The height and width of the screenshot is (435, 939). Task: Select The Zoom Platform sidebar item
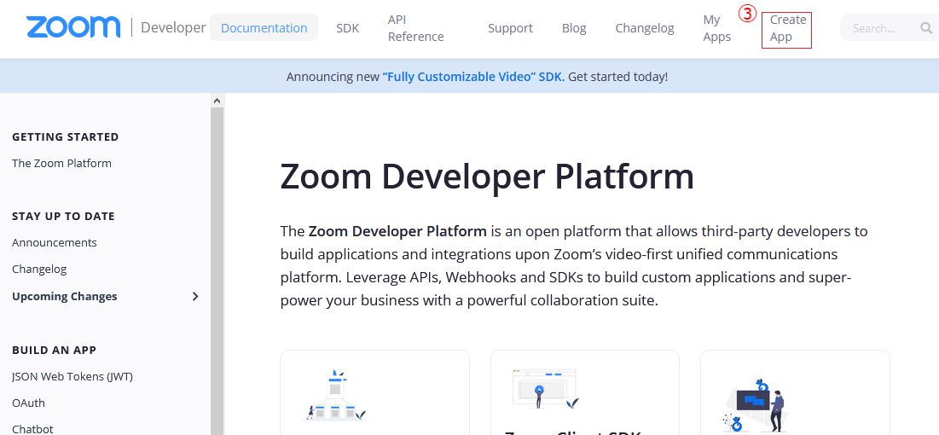point(61,163)
